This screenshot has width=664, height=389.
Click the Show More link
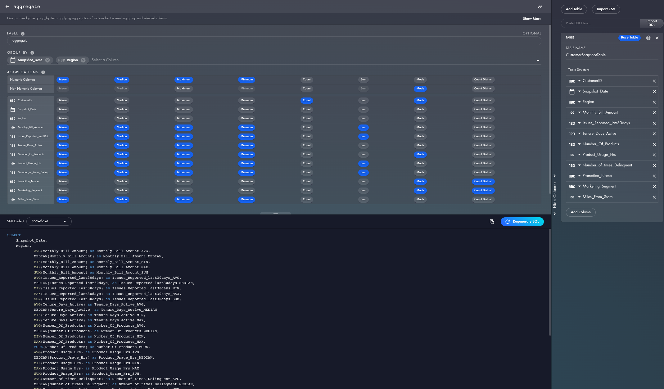tap(532, 19)
